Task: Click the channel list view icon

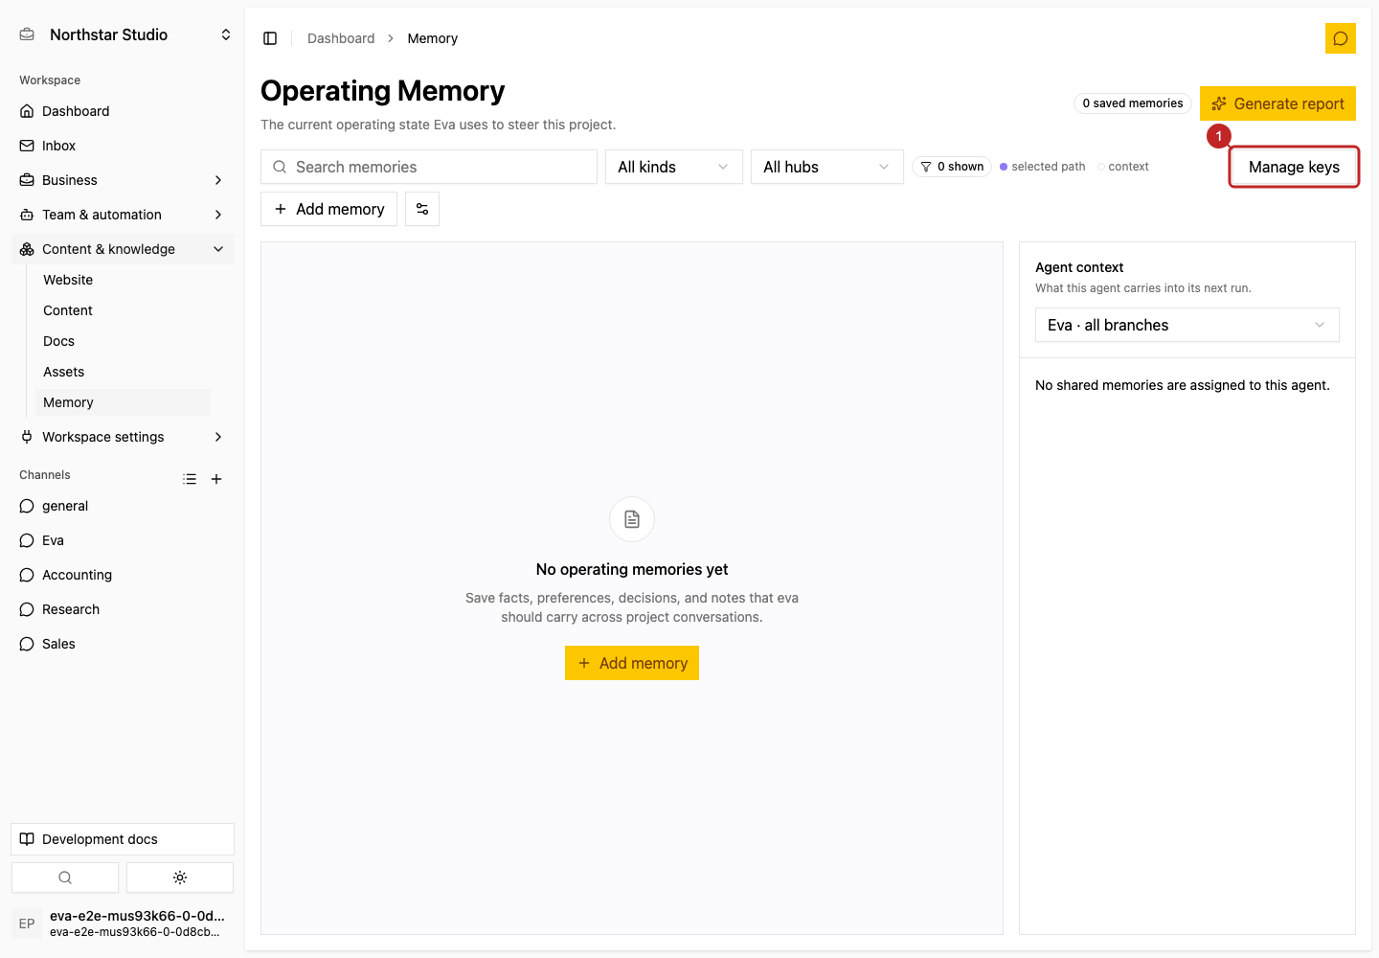Action: [190, 479]
